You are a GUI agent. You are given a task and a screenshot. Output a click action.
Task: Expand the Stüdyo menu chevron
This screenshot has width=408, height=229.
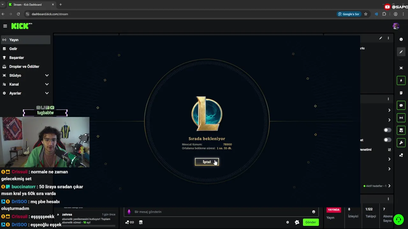tap(47, 75)
